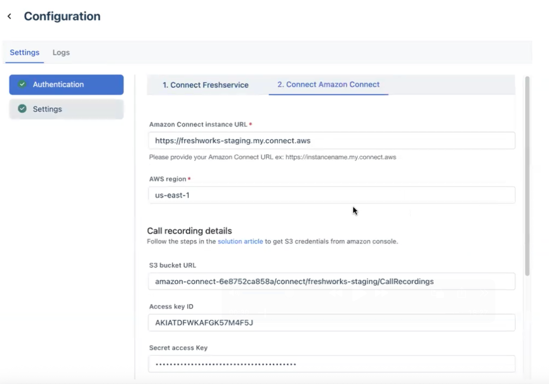Open the solution article link
Viewport: 549px width, 384px height.
click(x=240, y=241)
